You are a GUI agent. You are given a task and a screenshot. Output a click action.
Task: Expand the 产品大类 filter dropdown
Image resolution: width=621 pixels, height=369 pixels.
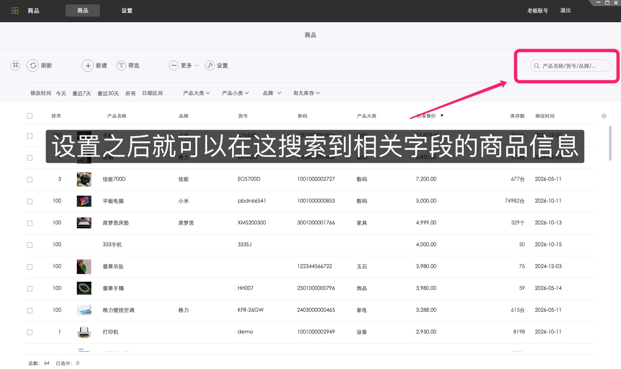tap(196, 93)
